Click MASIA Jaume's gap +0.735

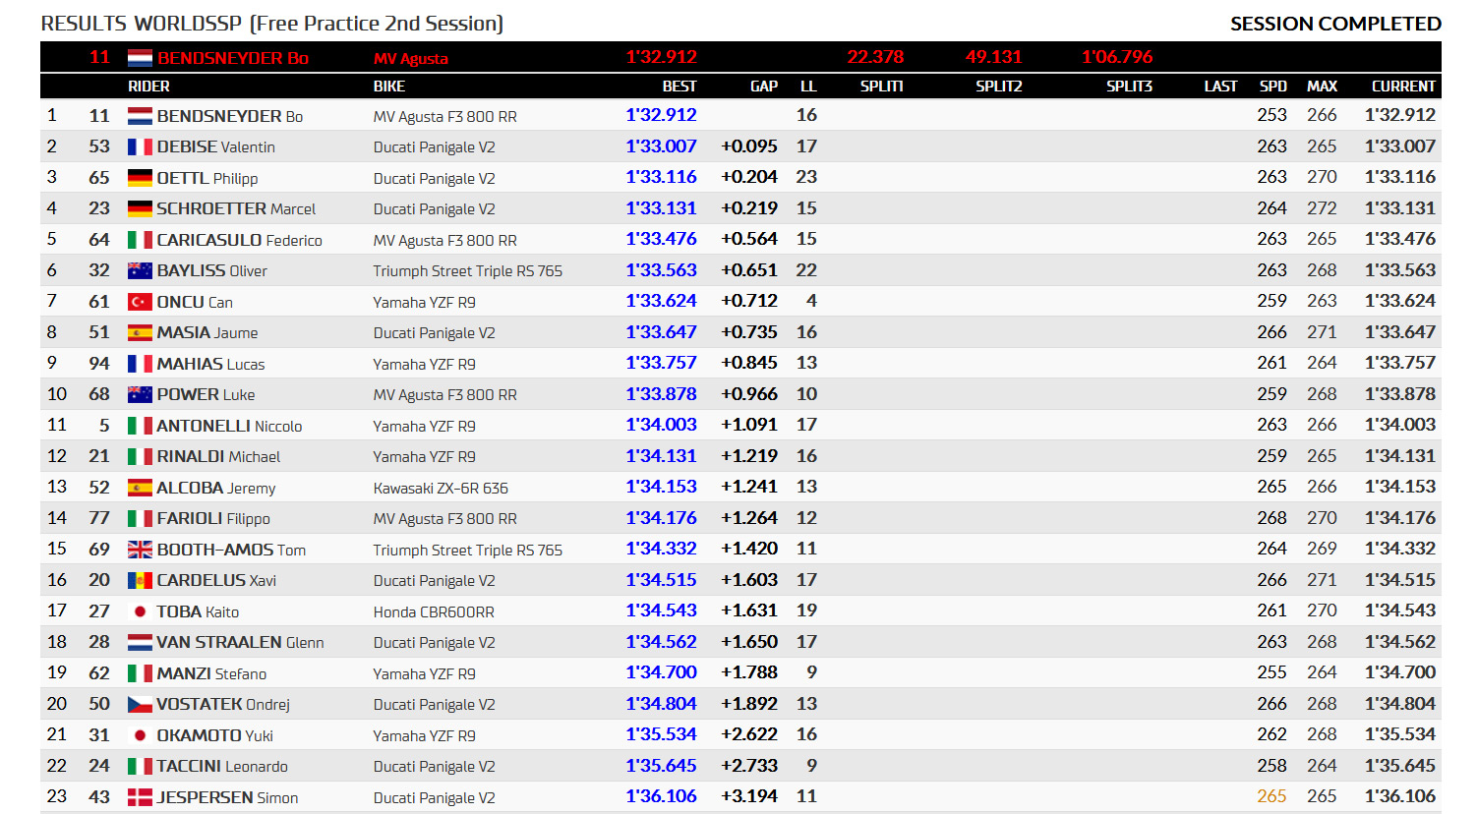coord(749,332)
